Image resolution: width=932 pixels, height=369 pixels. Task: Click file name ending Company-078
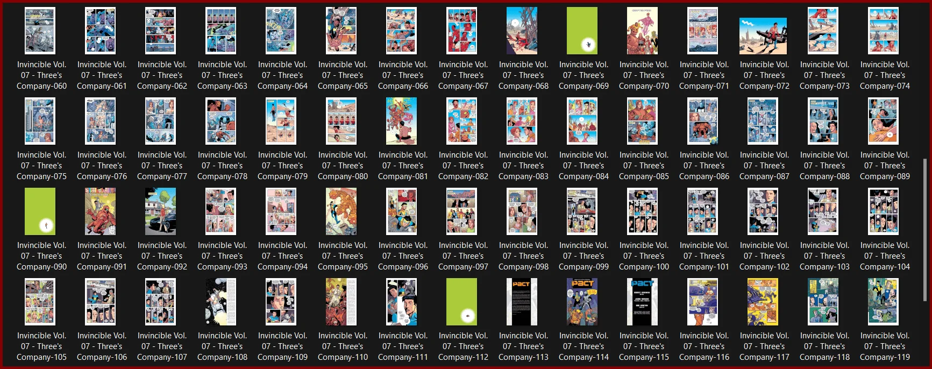coord(222,166)
